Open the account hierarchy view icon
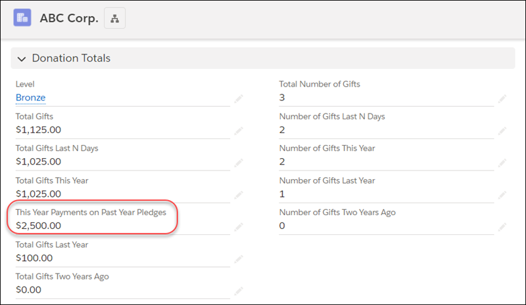526x305 pixels. (x=114, y=18)
